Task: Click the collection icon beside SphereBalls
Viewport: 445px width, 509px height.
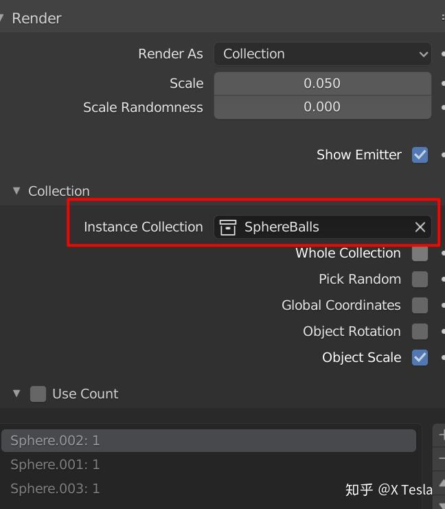Action: coord(228,227)
